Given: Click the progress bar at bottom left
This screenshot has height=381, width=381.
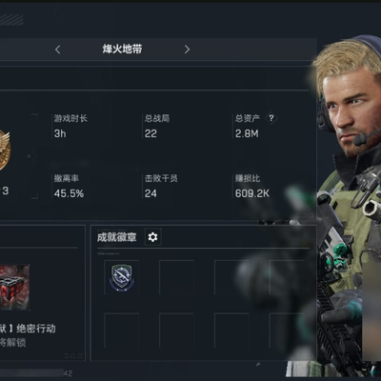Looking at the screenshot, I should pyautogui.click(x=31, y=372).
